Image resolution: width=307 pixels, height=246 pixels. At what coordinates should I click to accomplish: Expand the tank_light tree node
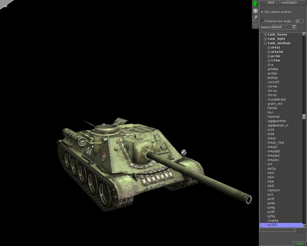(265, 39)
